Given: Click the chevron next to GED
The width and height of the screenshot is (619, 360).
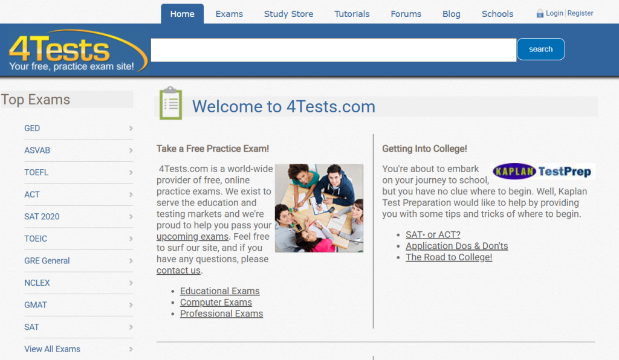Looking at the screenshot, I should point(131,128).
